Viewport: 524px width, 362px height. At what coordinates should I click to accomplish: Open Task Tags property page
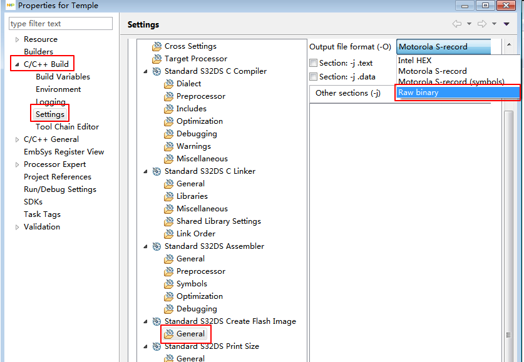click(42, 214)
